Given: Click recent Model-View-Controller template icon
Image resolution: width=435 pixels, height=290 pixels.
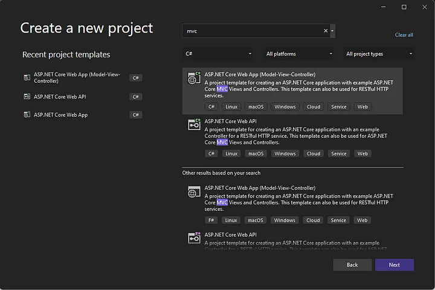Looking at the screenshot, I should tap(27, 77).
